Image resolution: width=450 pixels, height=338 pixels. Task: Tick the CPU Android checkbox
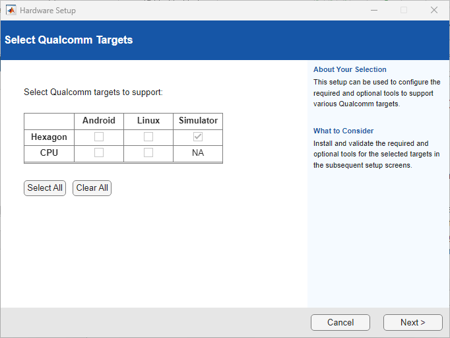[99, 152]
